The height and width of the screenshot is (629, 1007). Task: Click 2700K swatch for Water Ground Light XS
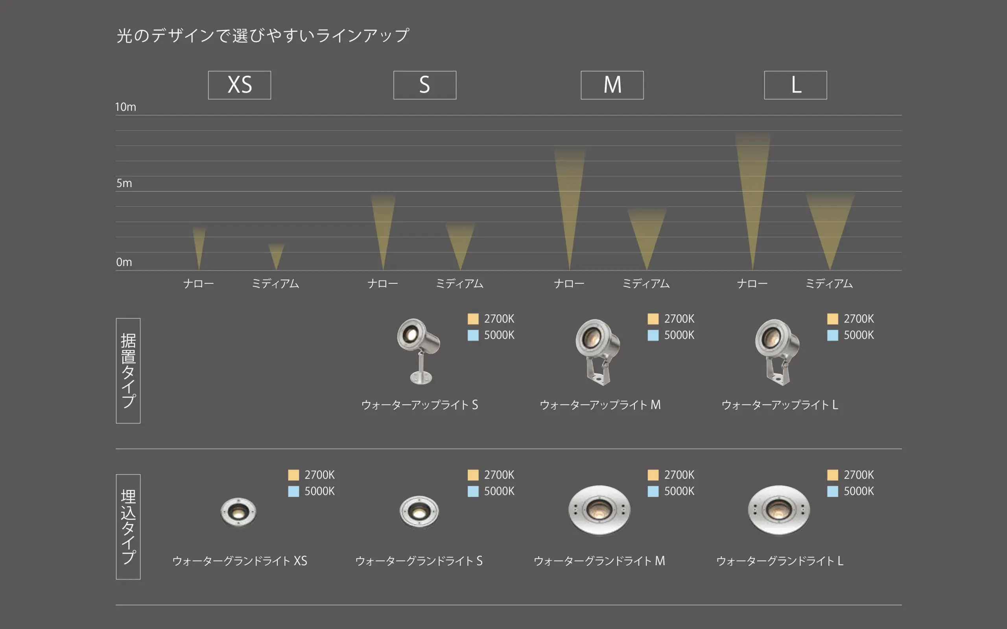pos(294,475)
